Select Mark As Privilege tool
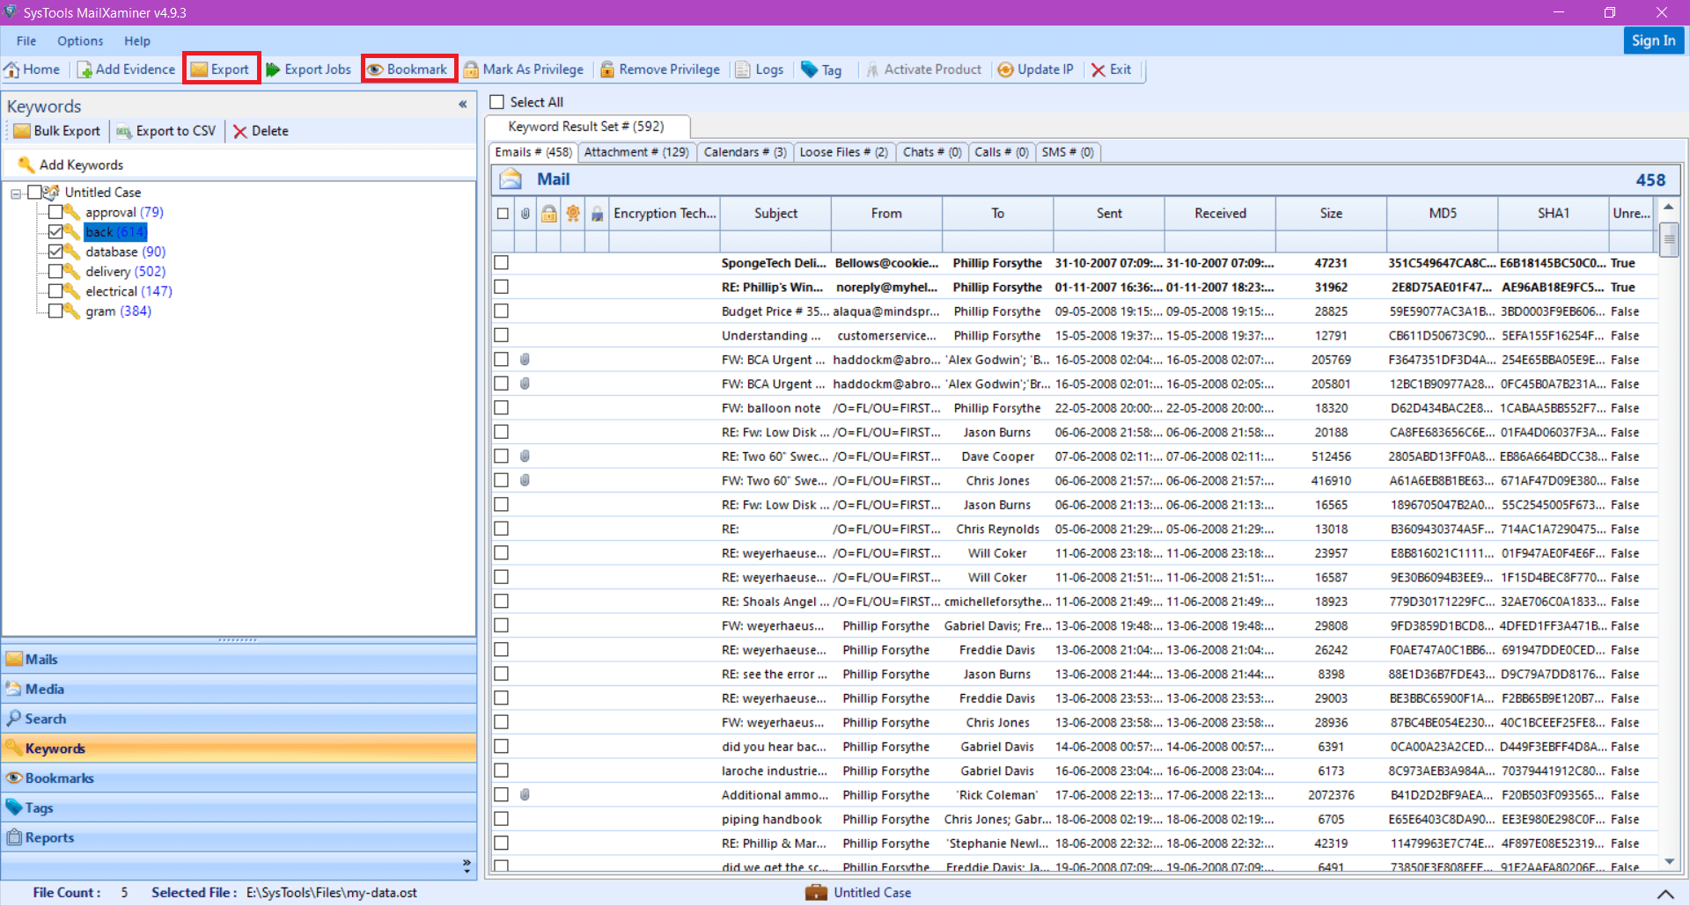The image size is (1690, 906). (x=524, y=69)
